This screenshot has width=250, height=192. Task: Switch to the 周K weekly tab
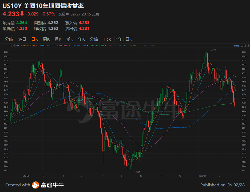point(46,39)
